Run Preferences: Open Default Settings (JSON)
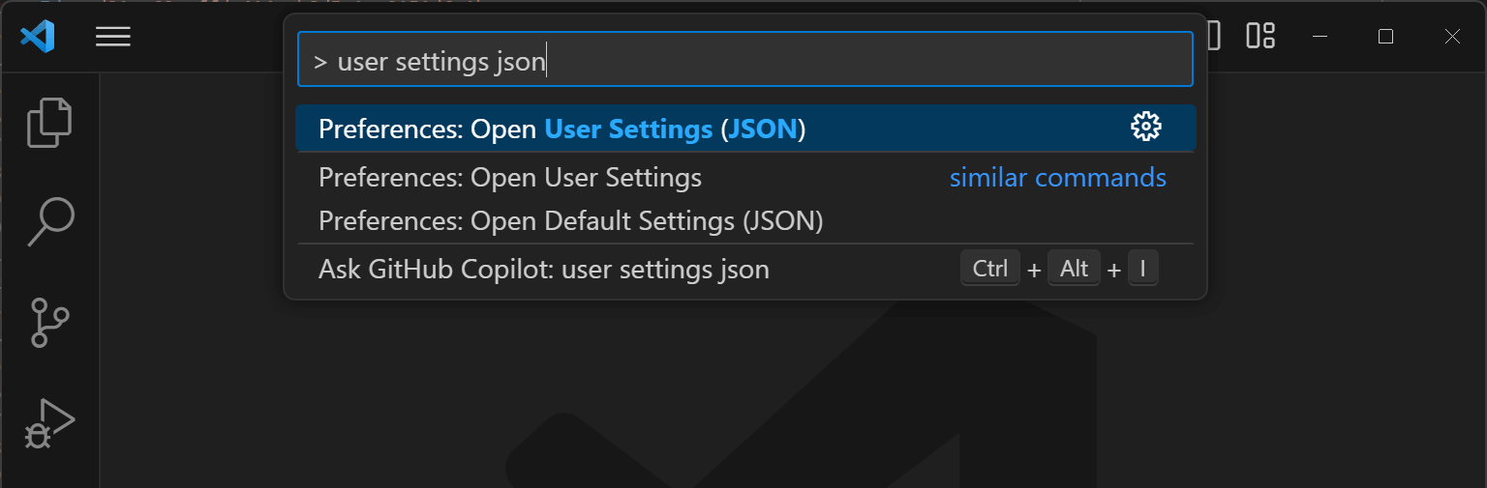Image resolution: width=1487 pixels, height=488 pixels. (570, 221)
